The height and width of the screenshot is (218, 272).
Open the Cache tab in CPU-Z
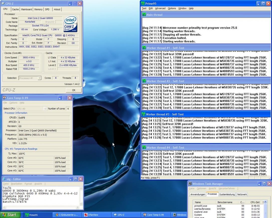[15, 9]
